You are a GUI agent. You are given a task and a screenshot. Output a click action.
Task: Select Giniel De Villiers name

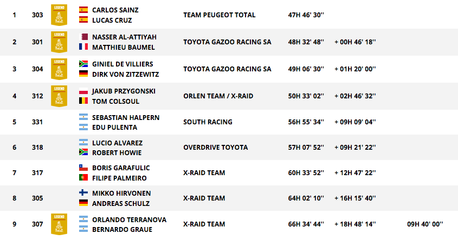122,64
